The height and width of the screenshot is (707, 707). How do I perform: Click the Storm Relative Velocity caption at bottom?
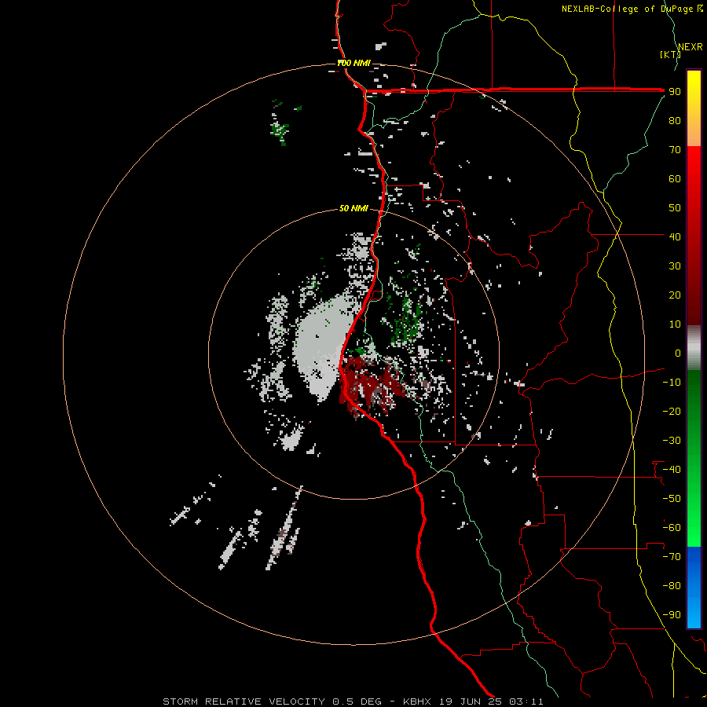[353, 702]
